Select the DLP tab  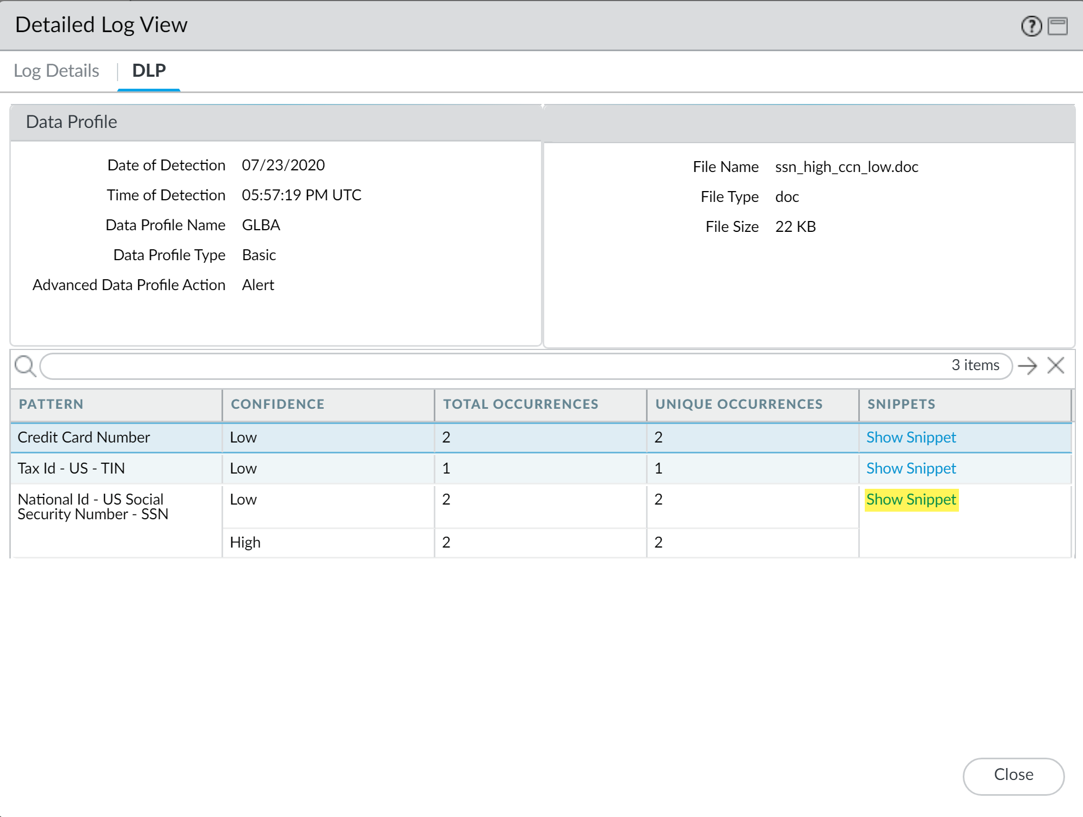(149, 71)
